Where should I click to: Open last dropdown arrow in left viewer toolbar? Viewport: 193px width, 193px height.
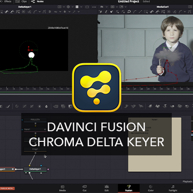click(79, 12)
